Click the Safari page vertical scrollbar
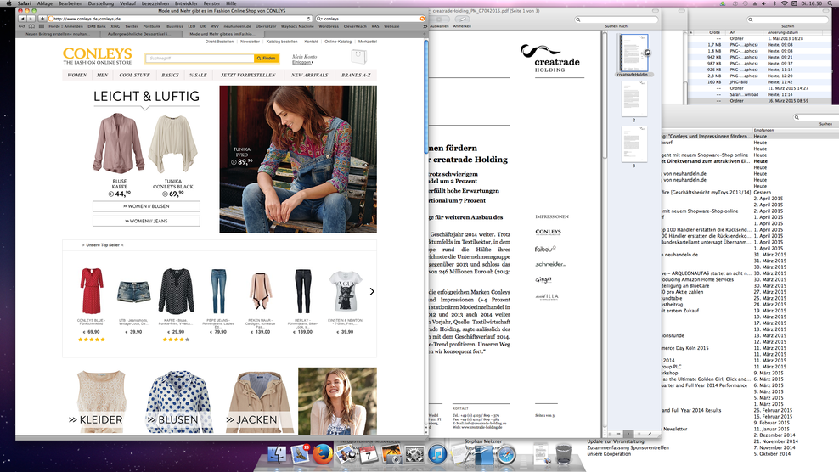The height and width of the screenshot is (472, 839). click(426, 96)
